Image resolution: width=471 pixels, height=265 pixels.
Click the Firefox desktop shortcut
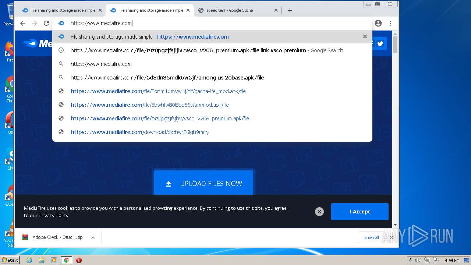coord(9,52)
